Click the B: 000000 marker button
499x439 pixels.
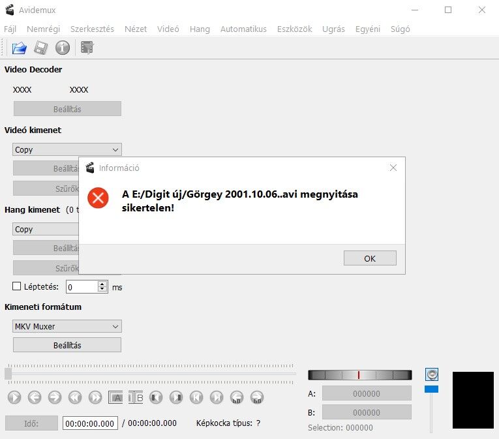coord(367,412)
